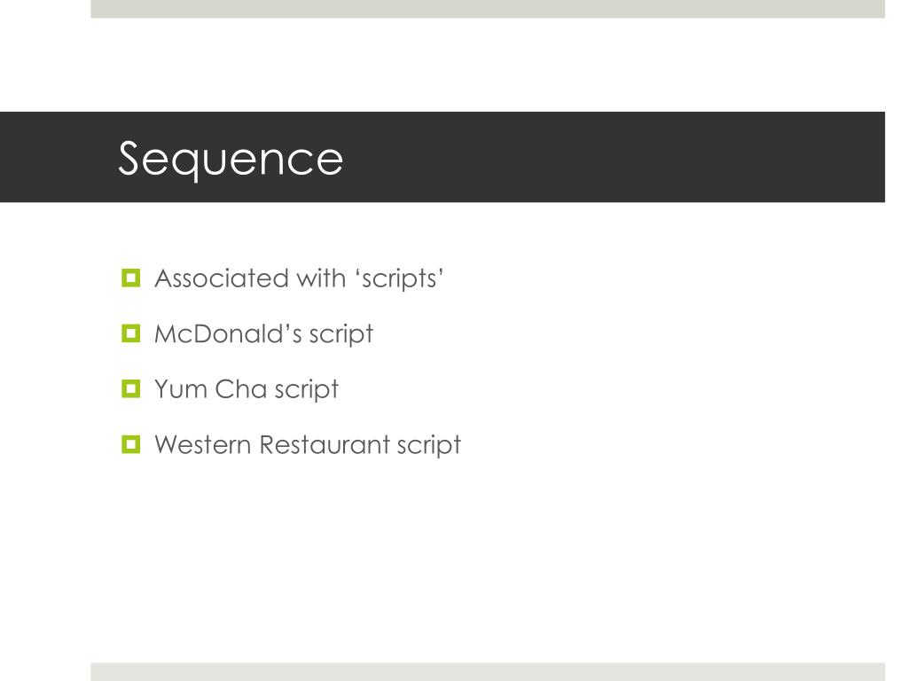Click the green bullet beside Yum Cha script
The width and height of the screenshot is (908, 681).
(131, 388)
